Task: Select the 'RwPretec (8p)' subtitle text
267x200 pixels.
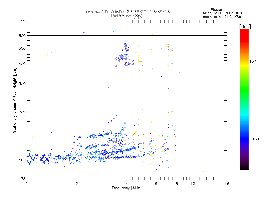Action: point(126,16)
